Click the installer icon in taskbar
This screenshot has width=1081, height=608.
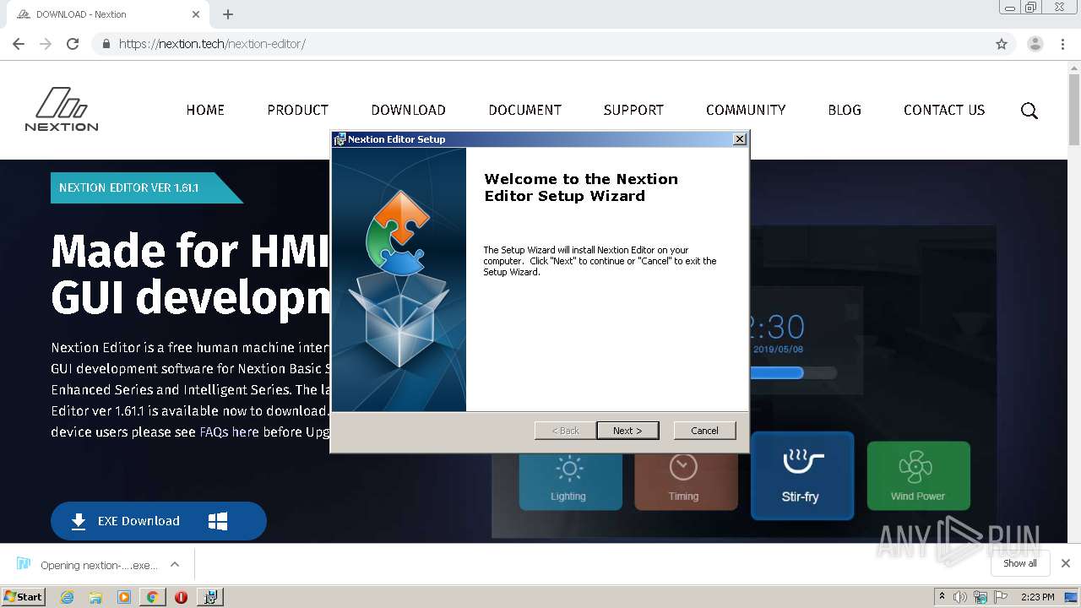[x=209, y=597]
